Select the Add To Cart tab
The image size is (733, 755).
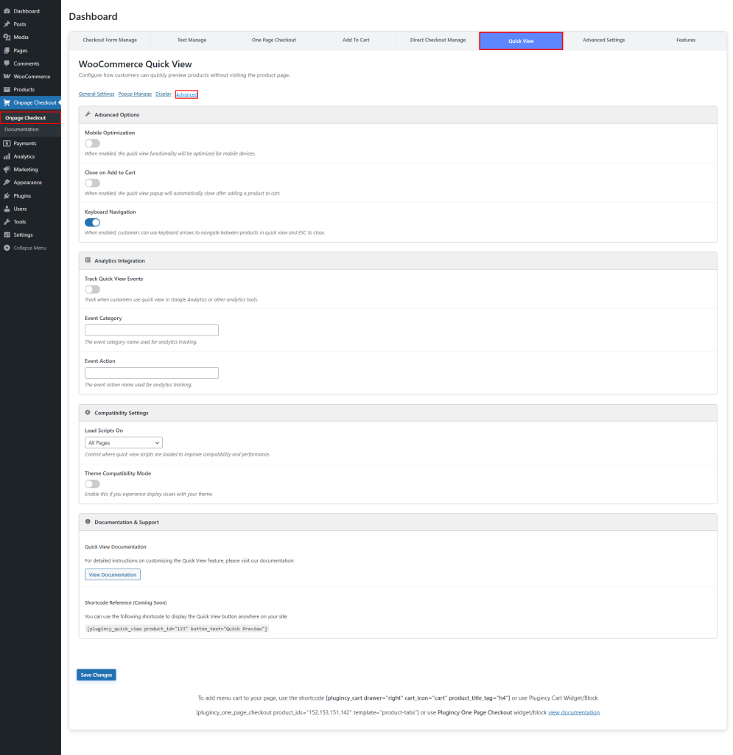click(356, 41)
